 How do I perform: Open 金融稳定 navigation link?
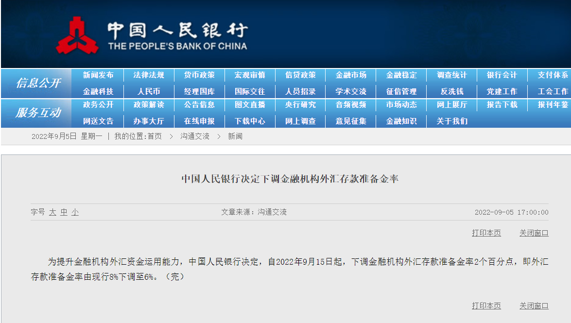coord(401,75)
